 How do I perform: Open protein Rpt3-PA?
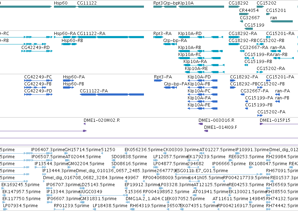coord(163,77)
